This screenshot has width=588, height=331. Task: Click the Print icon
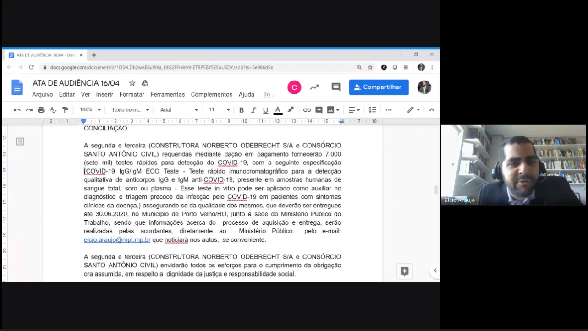pyautogui.click(x=41, y=110)
